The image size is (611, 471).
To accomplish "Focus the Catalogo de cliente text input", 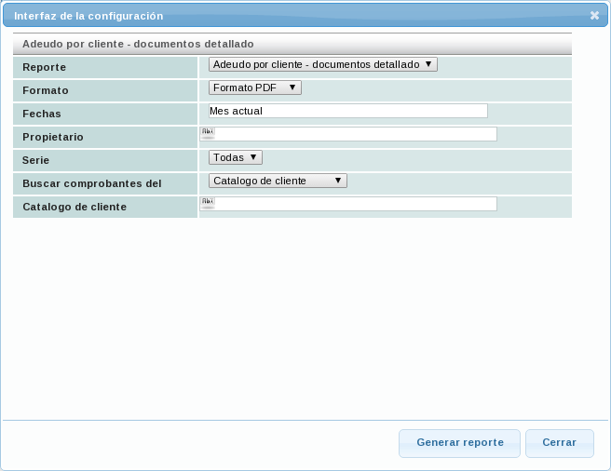I will (x=354, y=204).
